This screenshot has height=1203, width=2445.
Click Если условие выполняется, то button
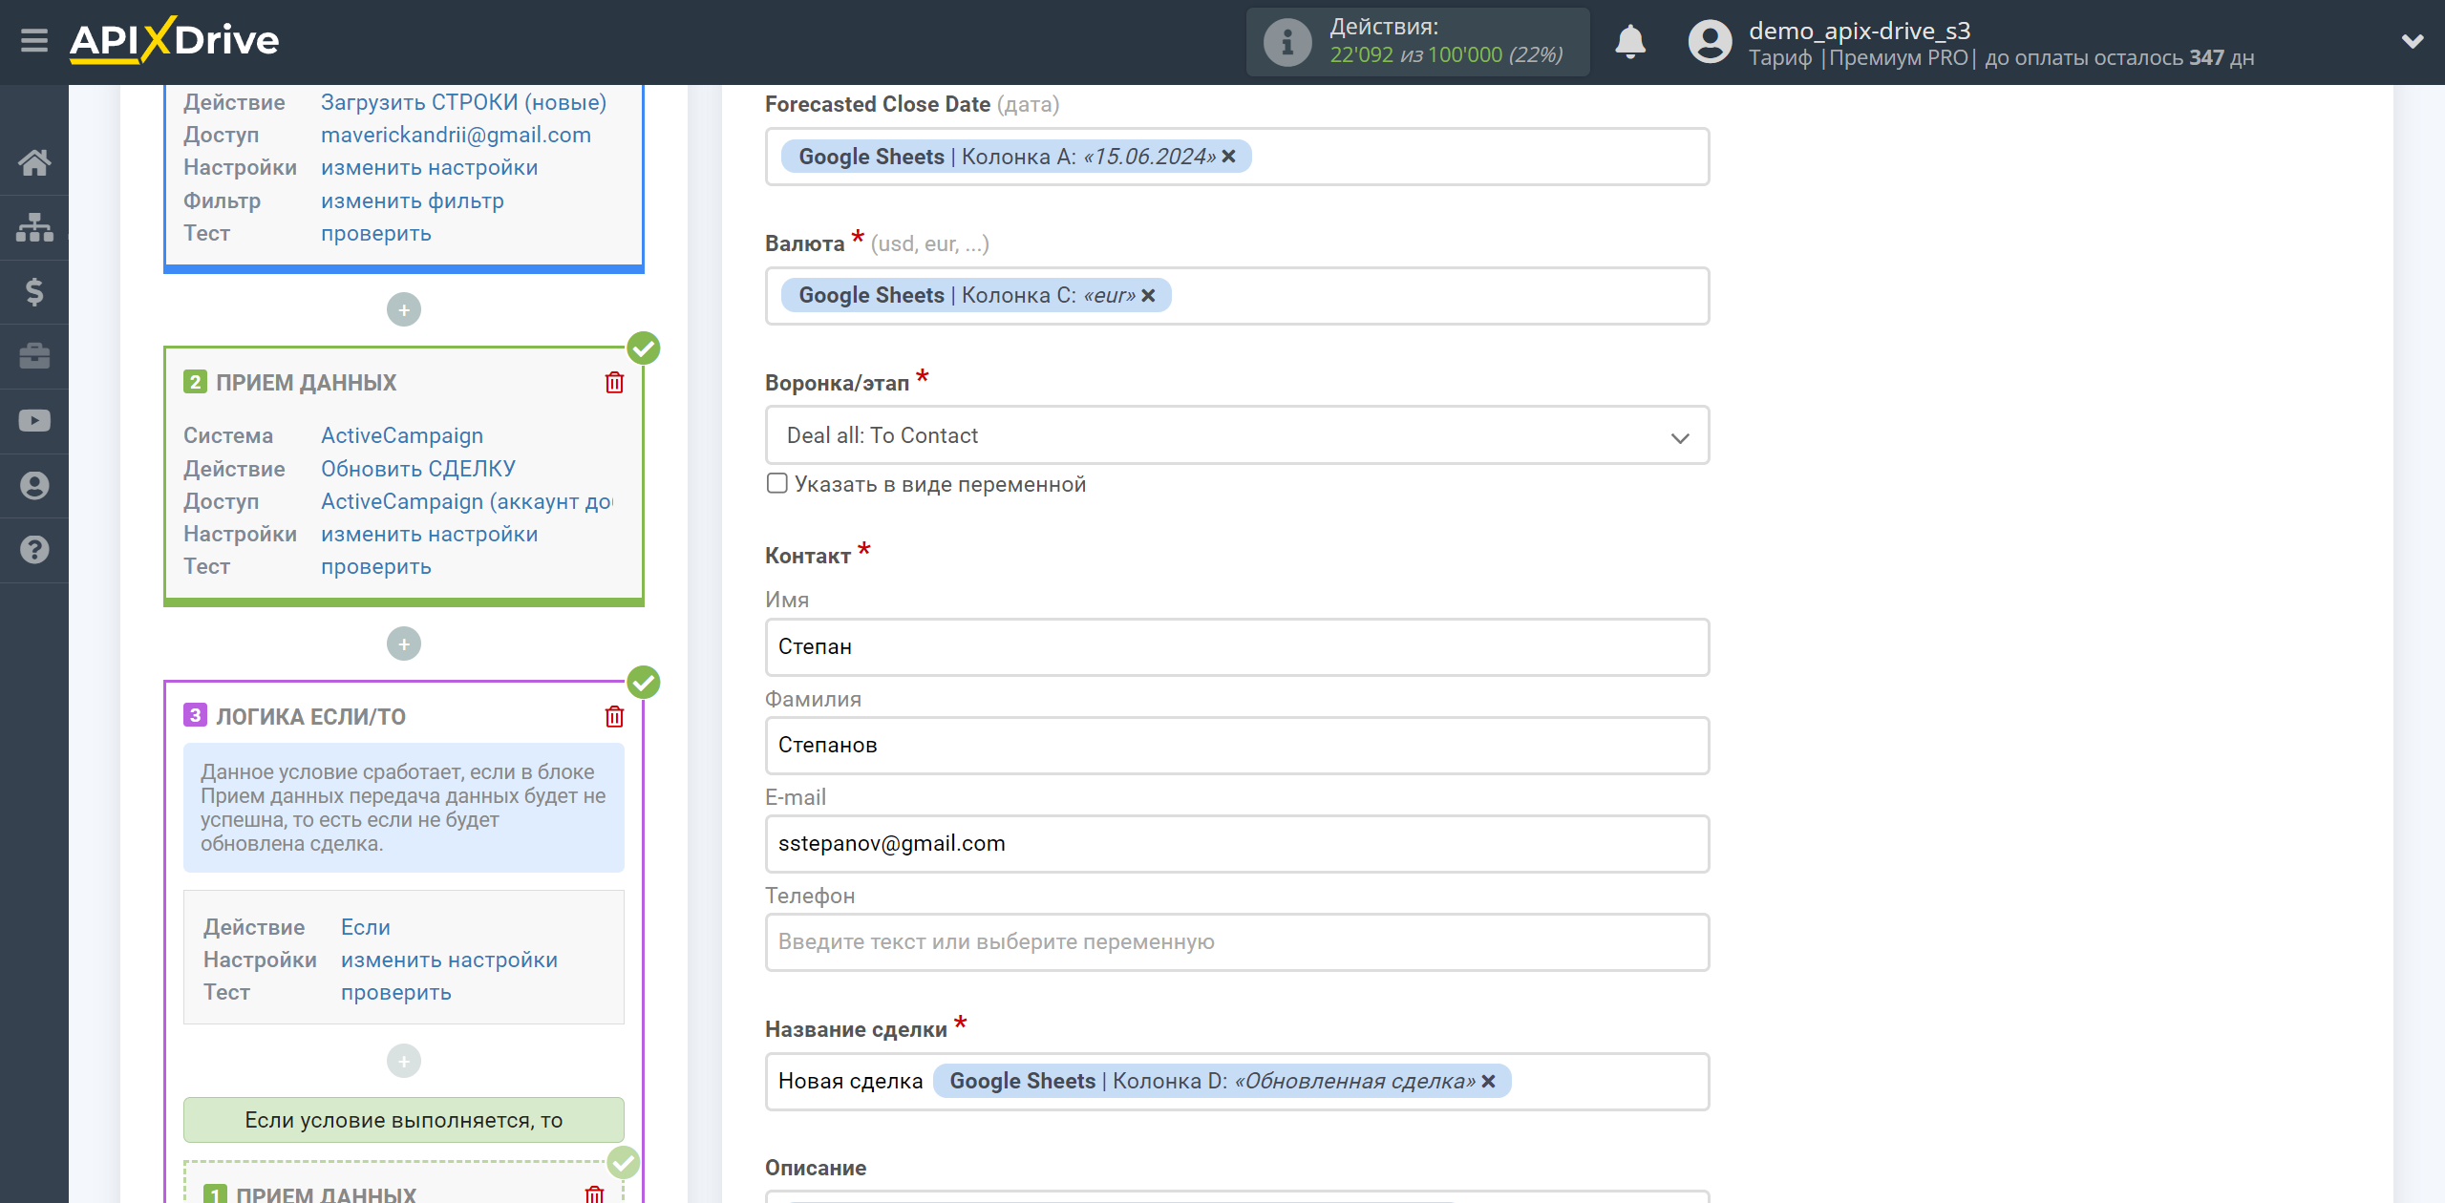[x=404, y=1120]
